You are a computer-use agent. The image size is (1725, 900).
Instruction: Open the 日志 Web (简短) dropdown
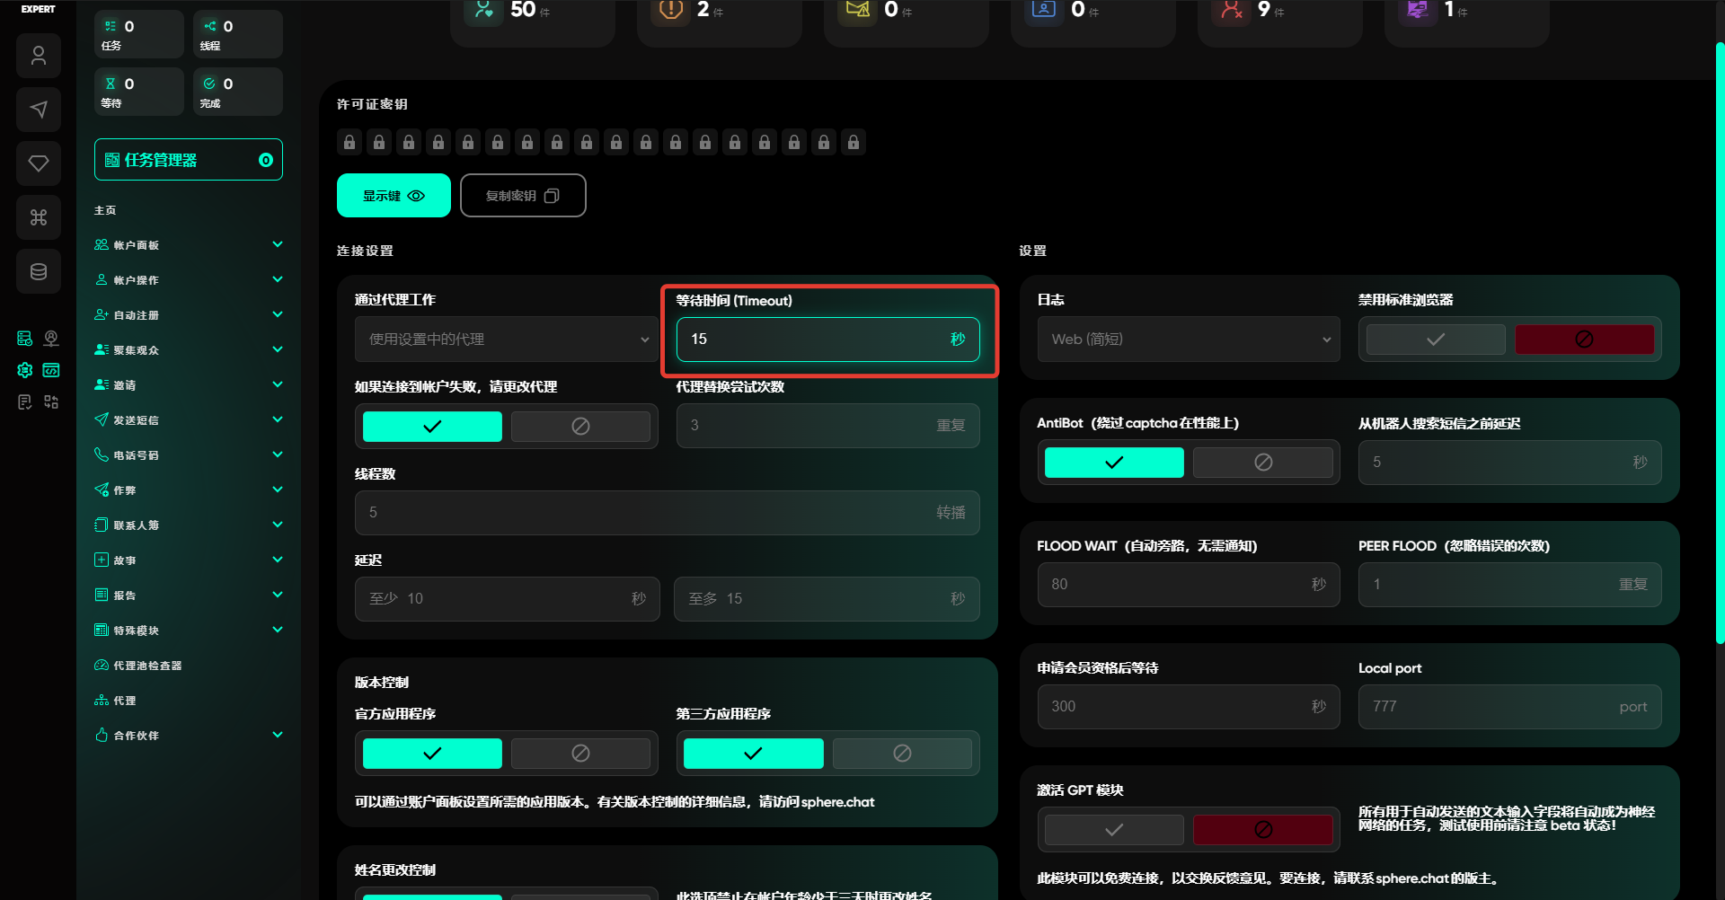point(1188,340)
